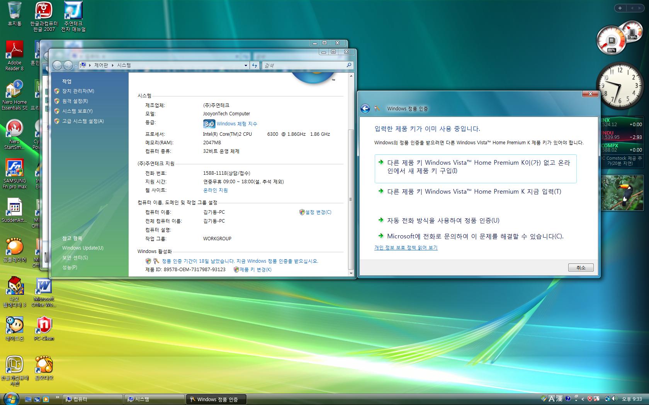Open the Windows 체험 지수 link
This screenshot has width=649, height=405.
(237, 124)
